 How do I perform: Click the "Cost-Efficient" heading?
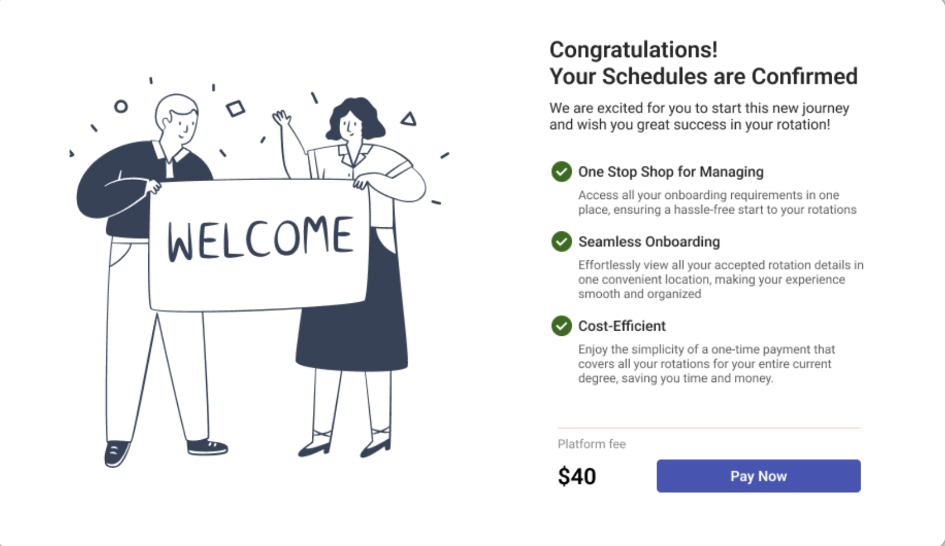(x=621, y=326)
